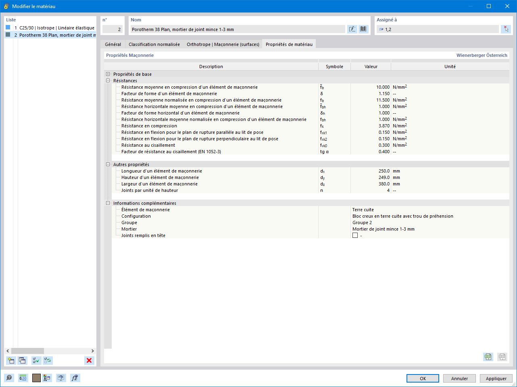
Task: Click blue color square of C25/30
Action: pyautogui.click(x=8, y=27)
